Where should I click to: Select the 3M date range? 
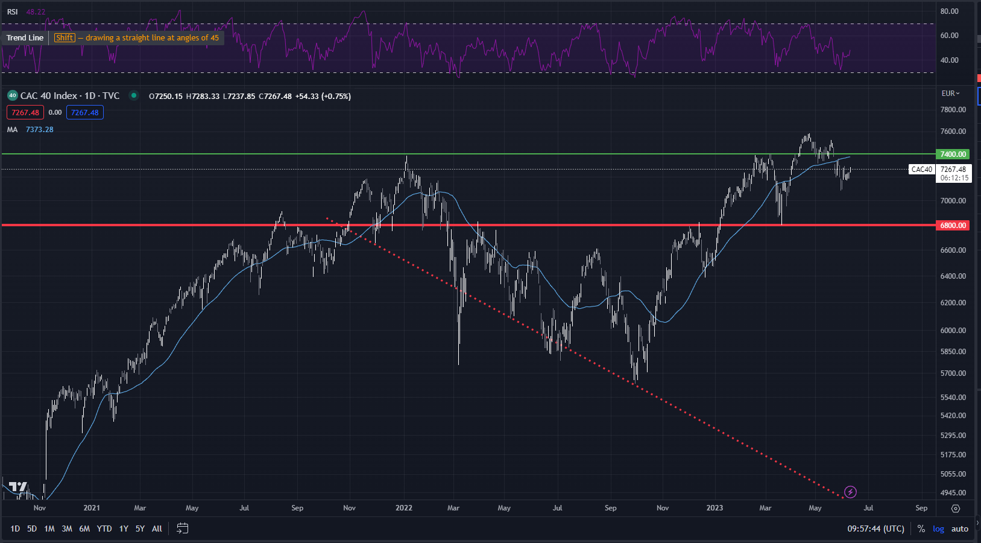(x=67, y=529)
